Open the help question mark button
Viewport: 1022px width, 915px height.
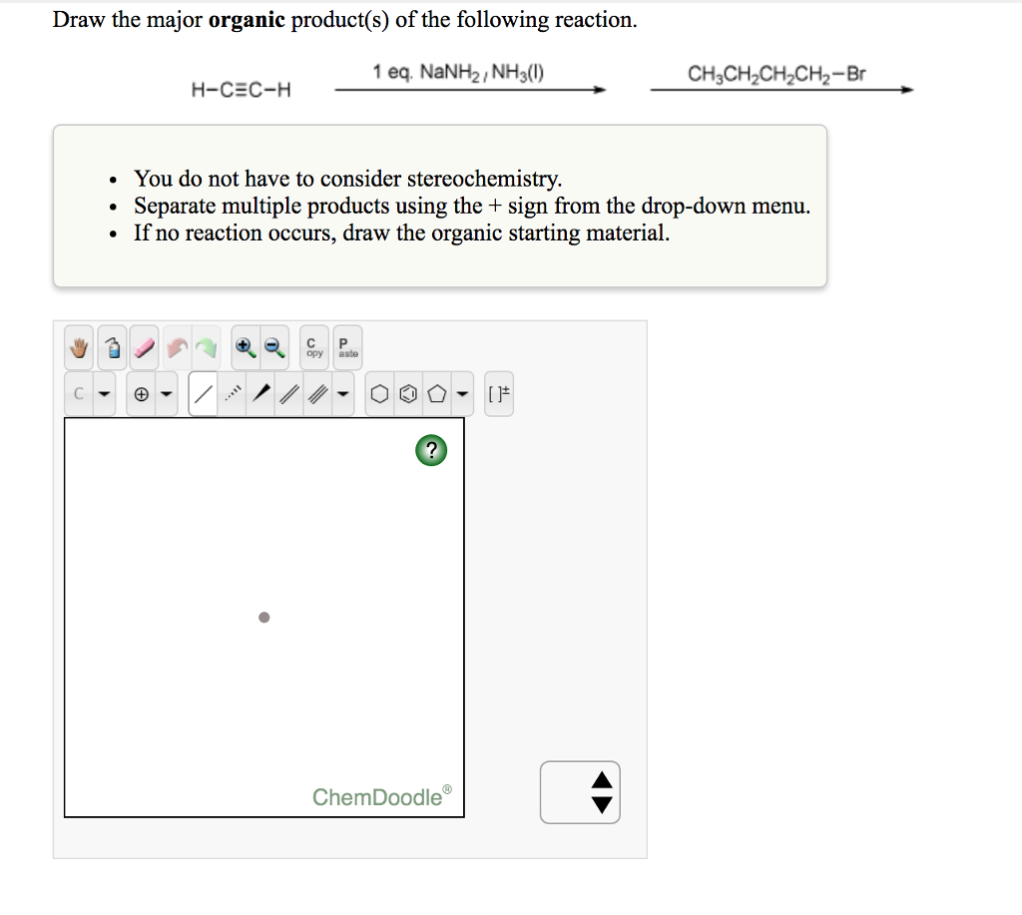pos(429,450)
